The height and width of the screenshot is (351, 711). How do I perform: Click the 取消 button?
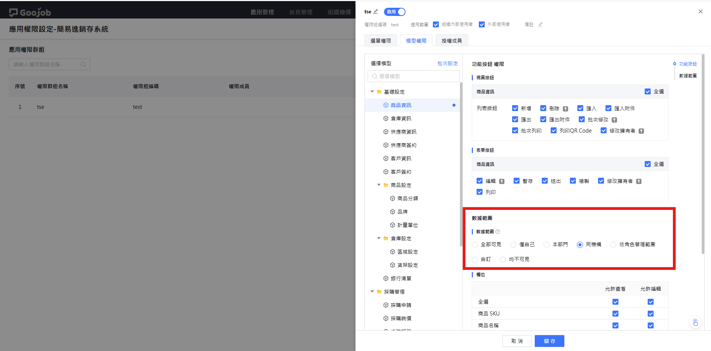[517, 341]
